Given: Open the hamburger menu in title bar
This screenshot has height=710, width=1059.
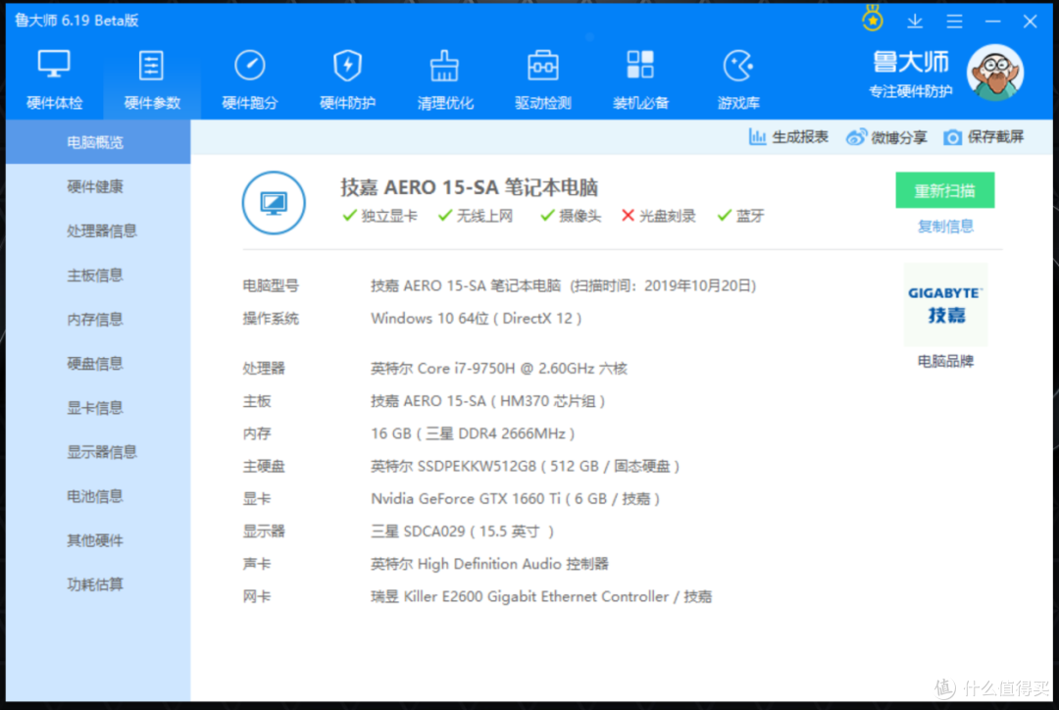Looking at the screenshot, I should pos(954,22).
